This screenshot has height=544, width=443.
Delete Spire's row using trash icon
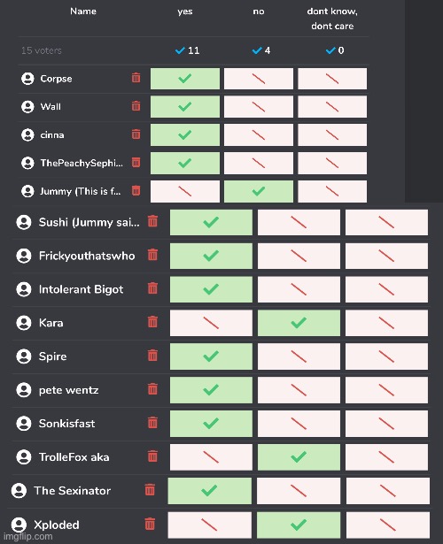tap(152, 356)
